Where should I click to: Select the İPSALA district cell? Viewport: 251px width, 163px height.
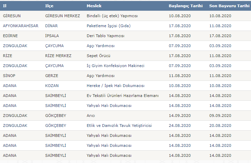53,36
